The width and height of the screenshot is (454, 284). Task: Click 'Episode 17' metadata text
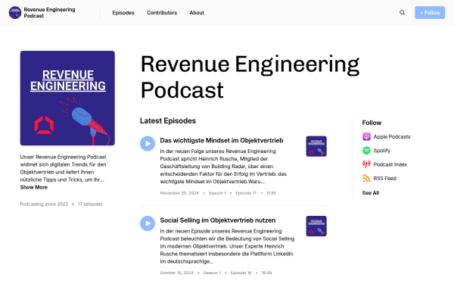[246, 193]
